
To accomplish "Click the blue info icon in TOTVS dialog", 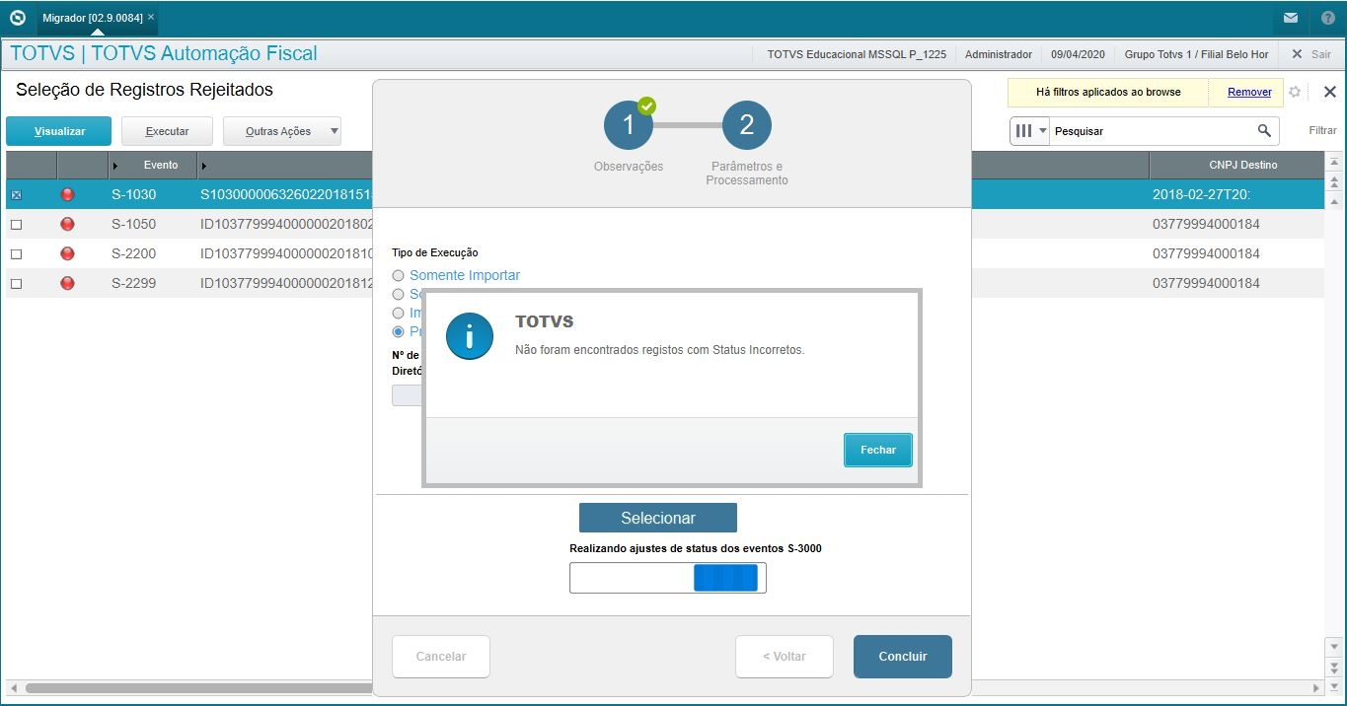I will pos(470,336).
